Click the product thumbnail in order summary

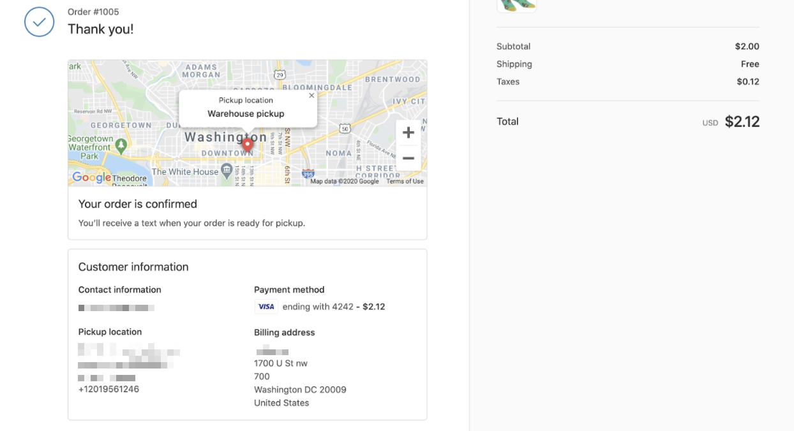coord(516,5)
